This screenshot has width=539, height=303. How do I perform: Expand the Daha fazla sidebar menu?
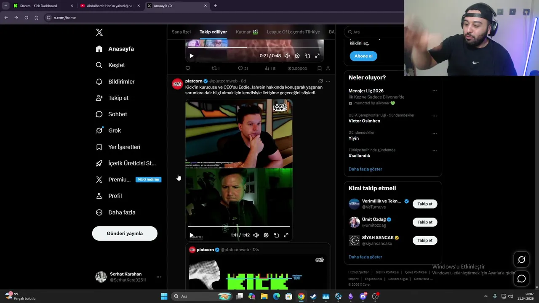116,213
